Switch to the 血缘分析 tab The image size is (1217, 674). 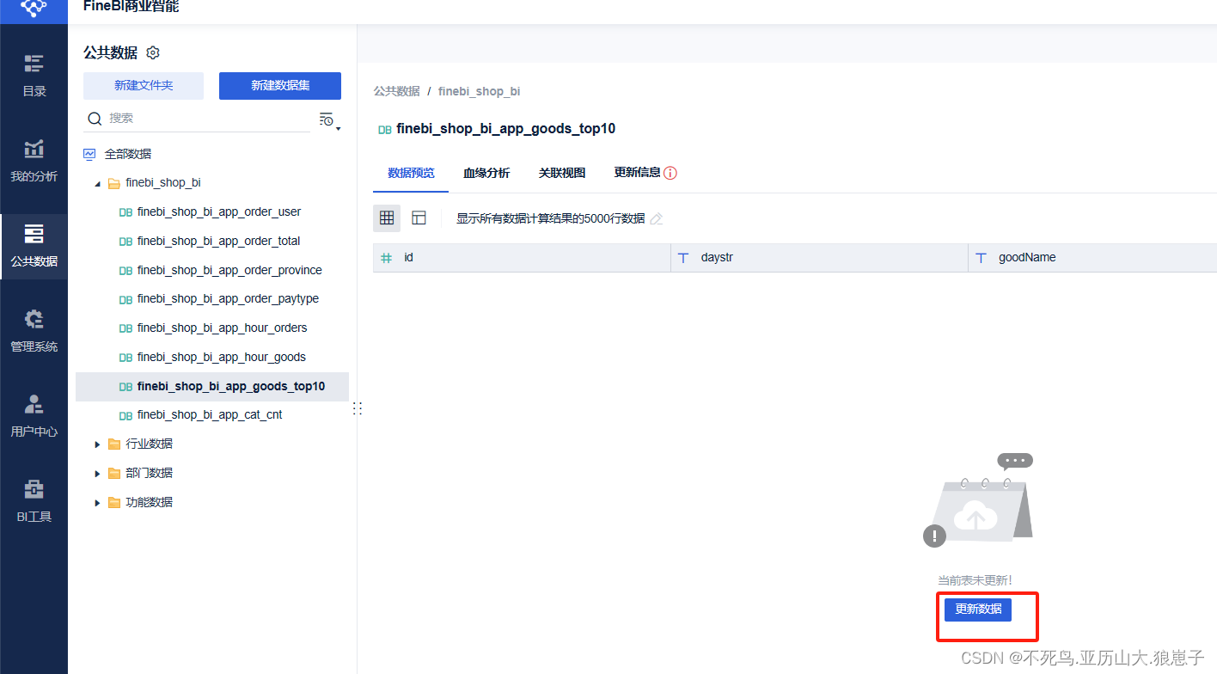tap(486, 172)
